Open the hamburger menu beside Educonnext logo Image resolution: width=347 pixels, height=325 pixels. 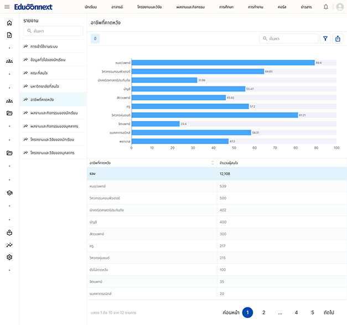(7, 7)
